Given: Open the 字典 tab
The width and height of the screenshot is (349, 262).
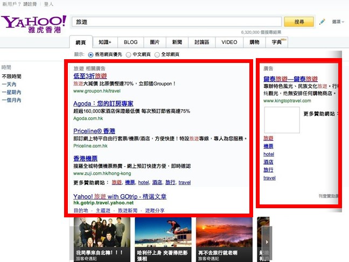Looking at the screenshot, I should point(277,43).
